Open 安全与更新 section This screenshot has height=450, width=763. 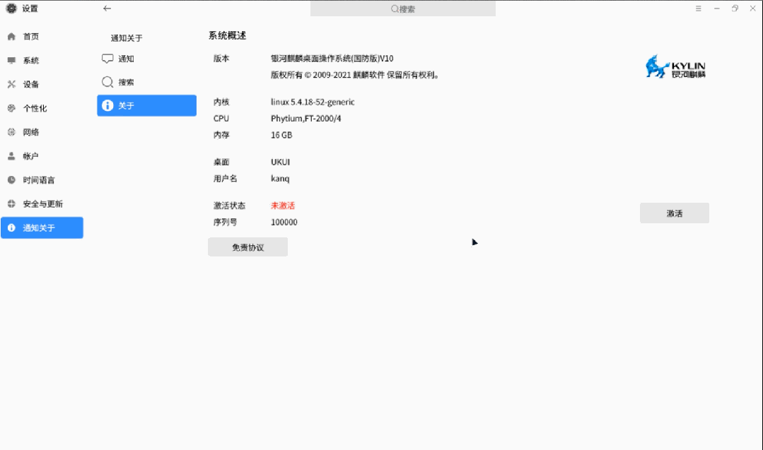coord(42,203)
